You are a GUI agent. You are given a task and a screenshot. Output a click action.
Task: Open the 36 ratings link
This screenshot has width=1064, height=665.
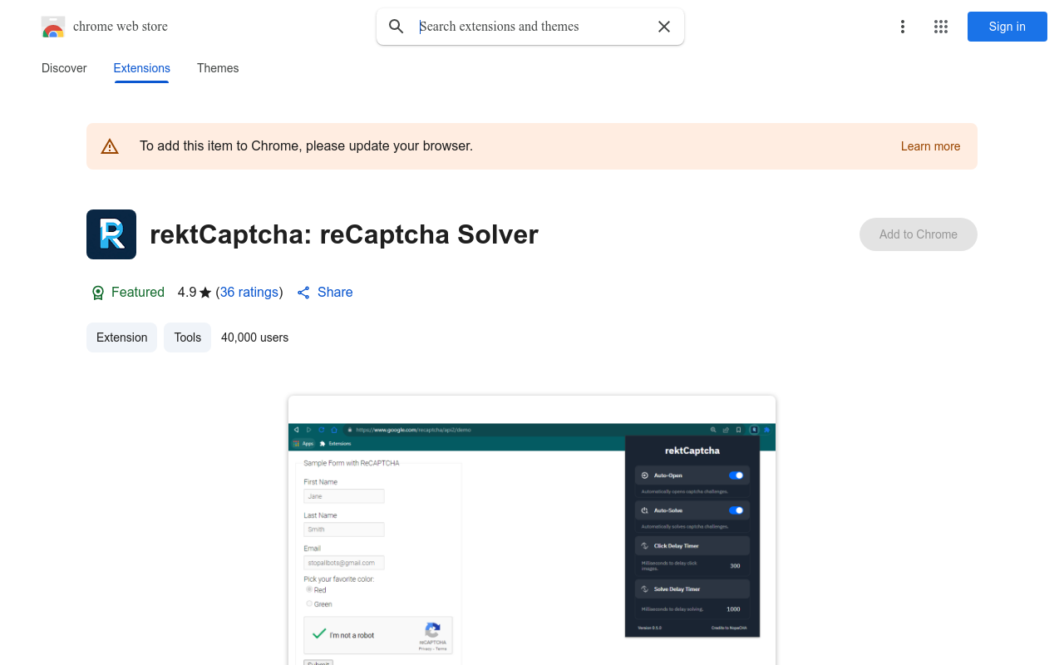[249, 293]
